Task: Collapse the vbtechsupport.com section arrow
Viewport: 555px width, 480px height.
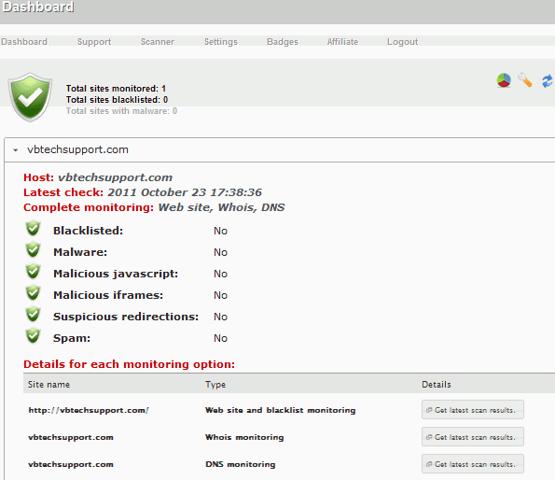Action: pos(15,150)
